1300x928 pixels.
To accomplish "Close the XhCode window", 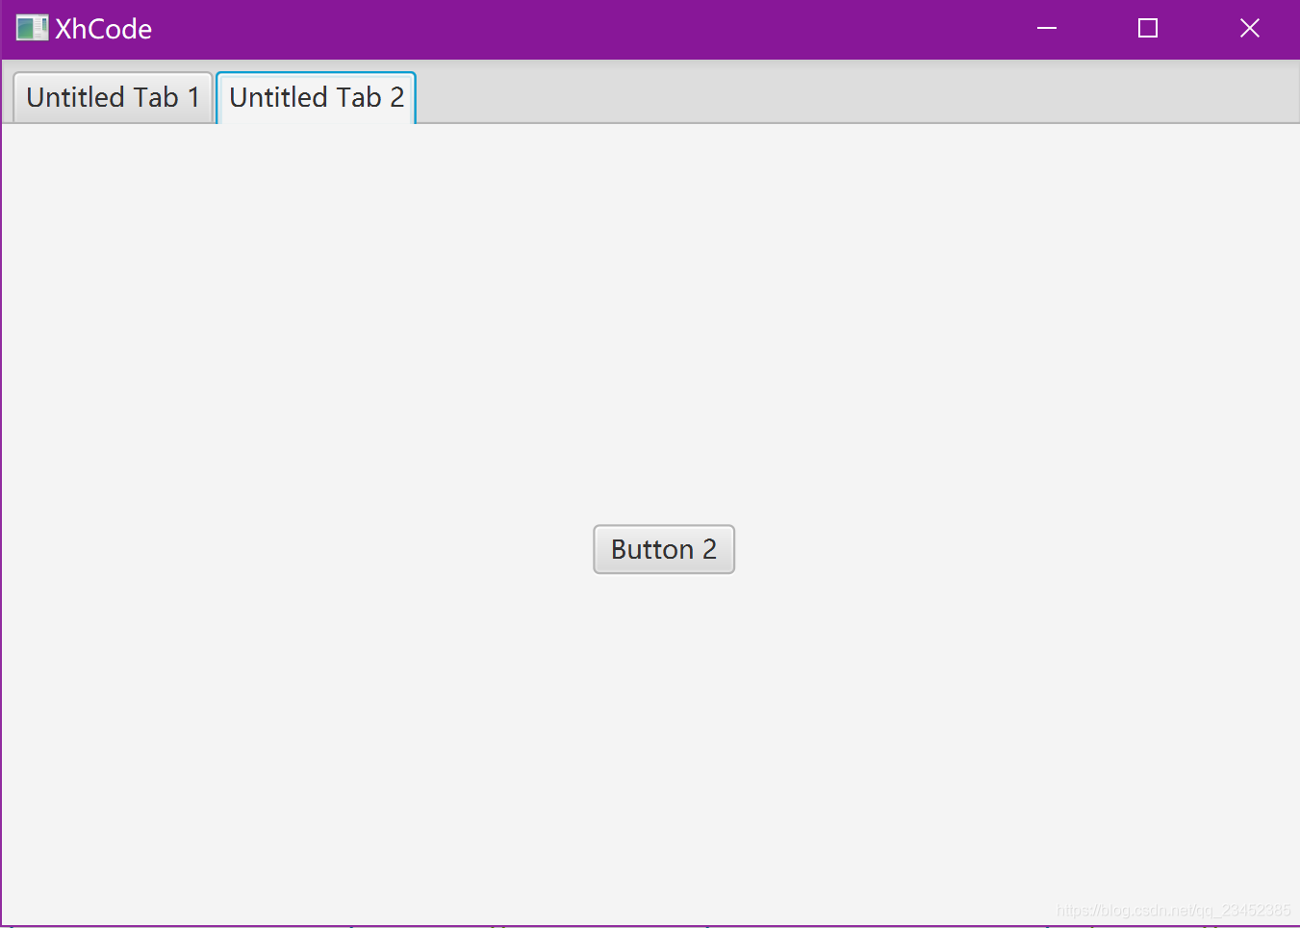I will pyautogui.click(x=1249, y=29).
